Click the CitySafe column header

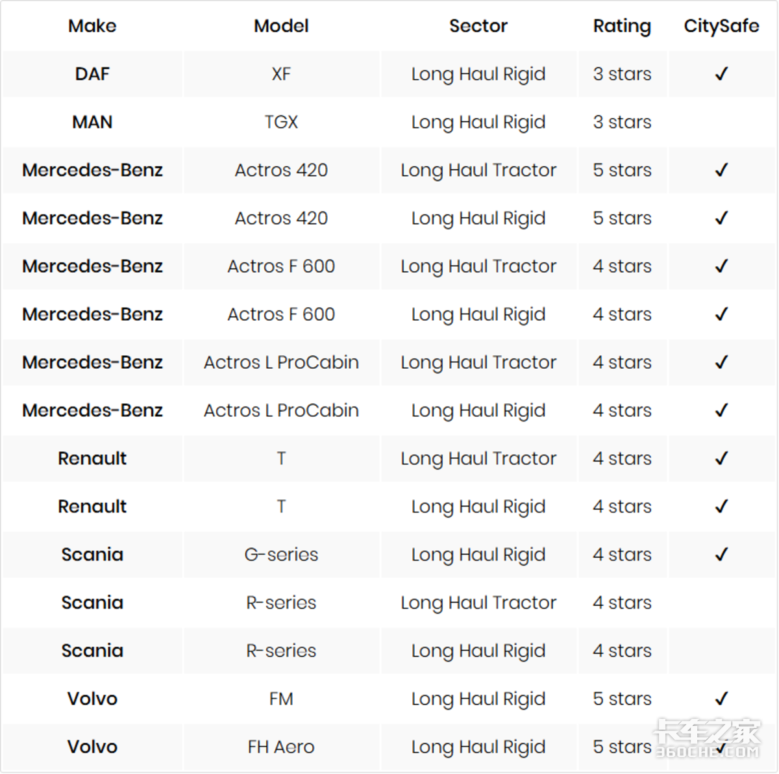[x=721, y=26]
